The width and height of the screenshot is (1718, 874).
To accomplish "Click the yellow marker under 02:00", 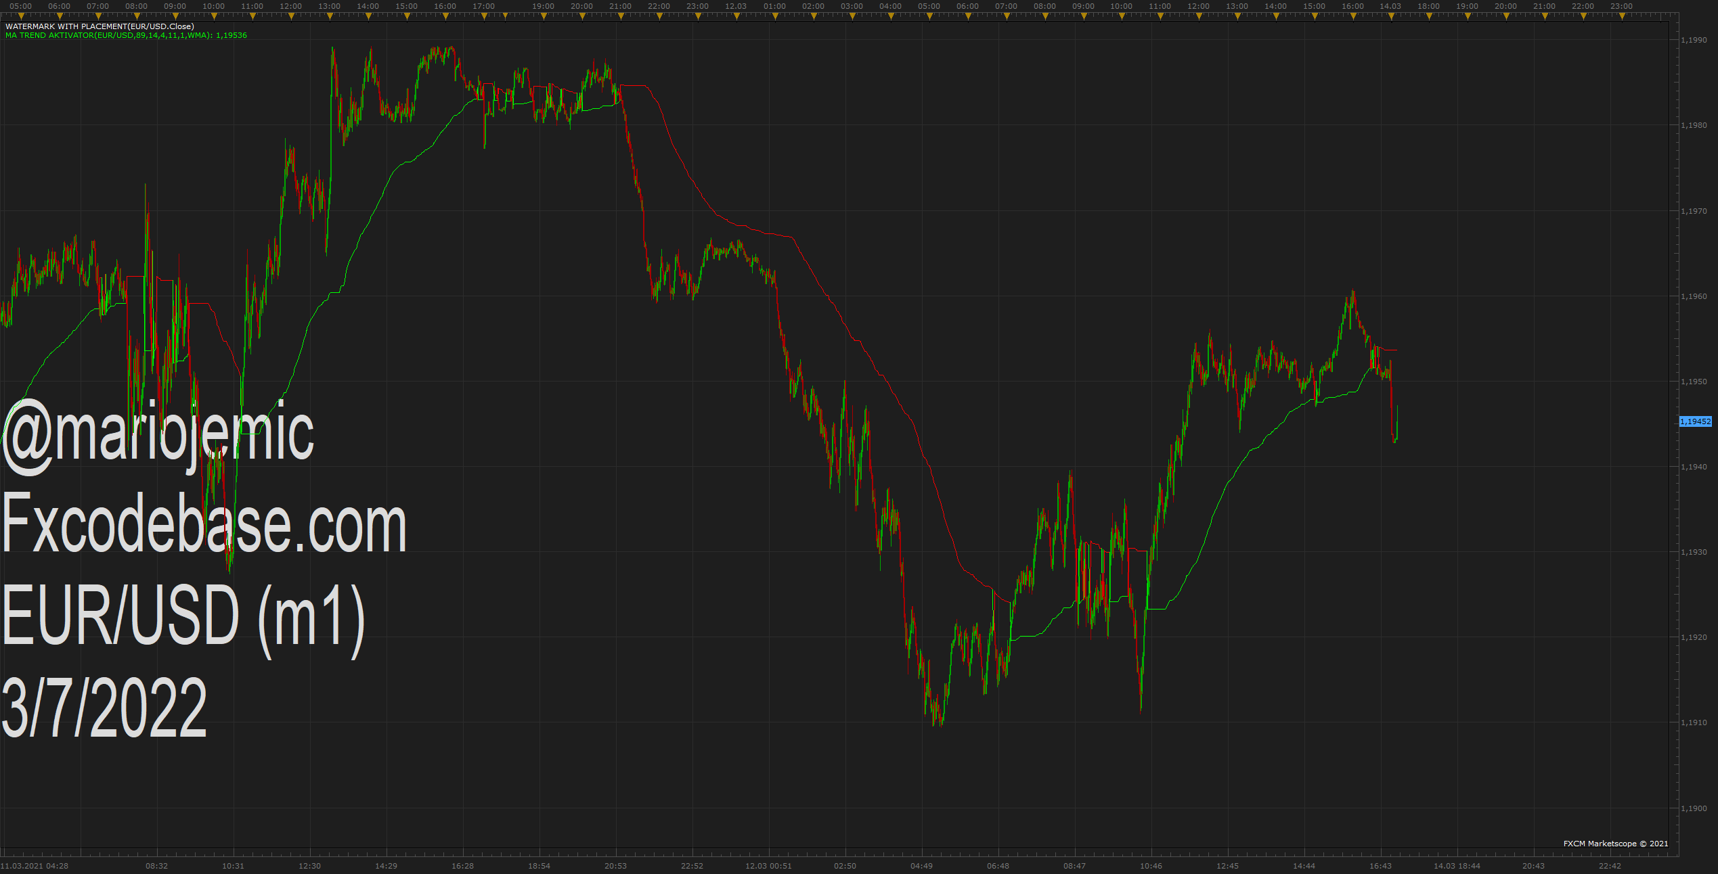I will 813,16.
